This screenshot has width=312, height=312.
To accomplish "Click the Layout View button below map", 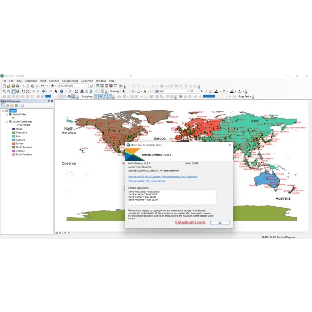I will click(60, 233).
